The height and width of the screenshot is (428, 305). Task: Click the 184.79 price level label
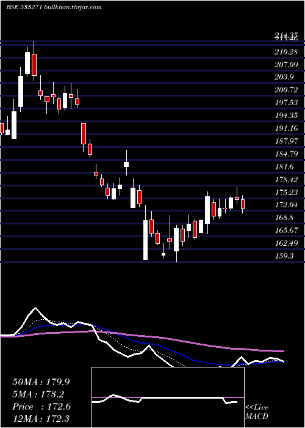tap(286, 153)
